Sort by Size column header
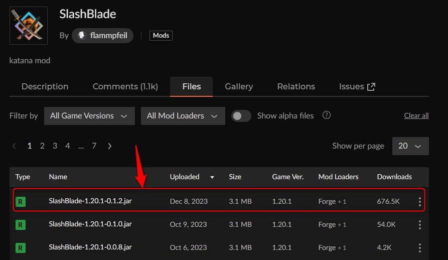Image resolution: width=448 pixels, height=260 pixels. [x=235, y=177]
